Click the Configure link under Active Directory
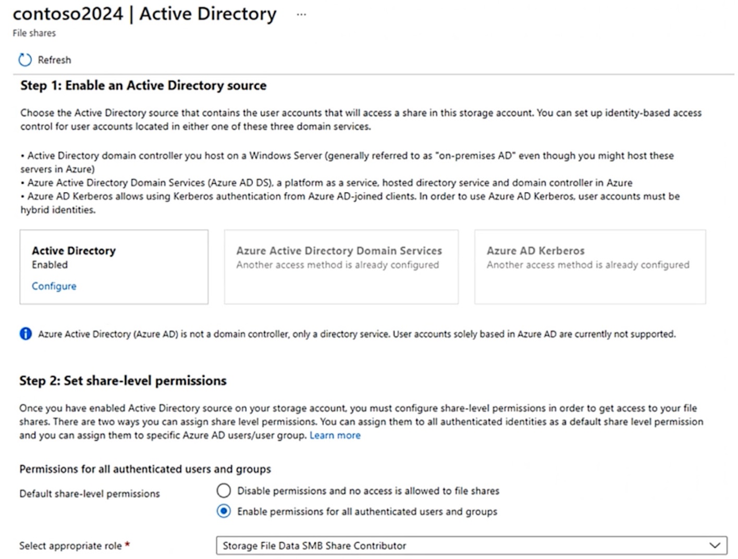This screenshot has width=738, height=559. tap(54, 286)
